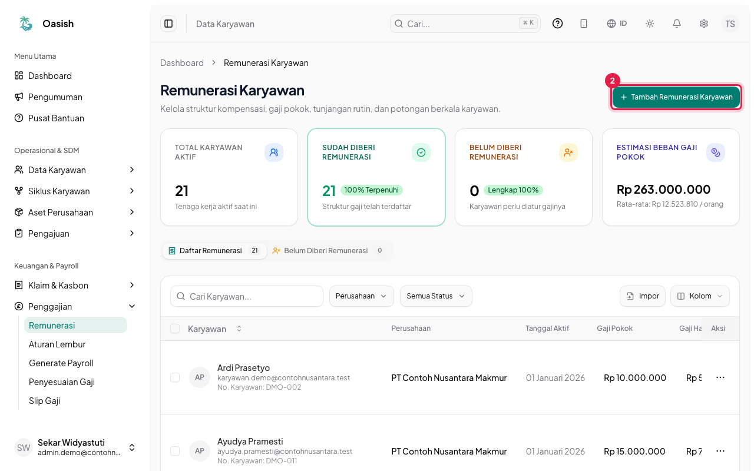Viewport: 754px width, 471px height.
Task: Click the Gaji Pokok column header
Action: 614,329
